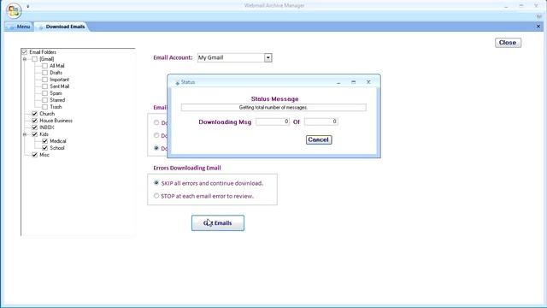The height and width of the screenshot is (308, 547).
Task: Close the Status dialog window
Action: tap(368, 82)
